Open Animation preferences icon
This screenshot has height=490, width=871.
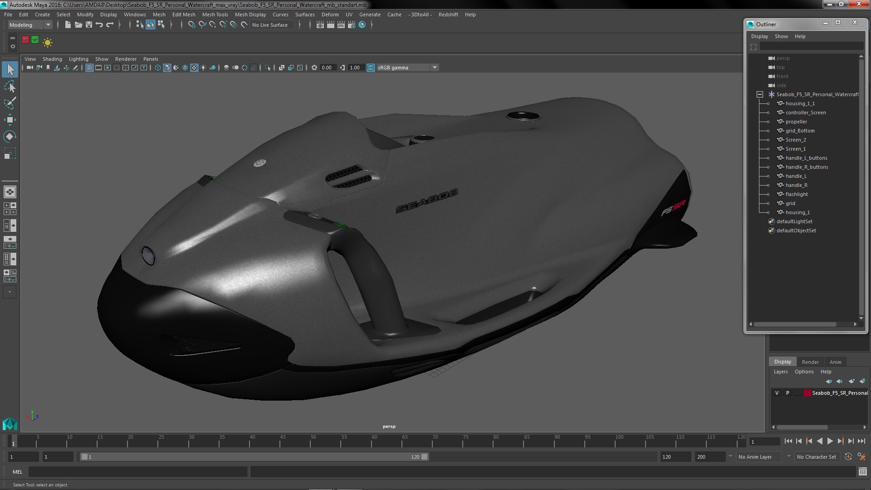(x=861, y=457)
